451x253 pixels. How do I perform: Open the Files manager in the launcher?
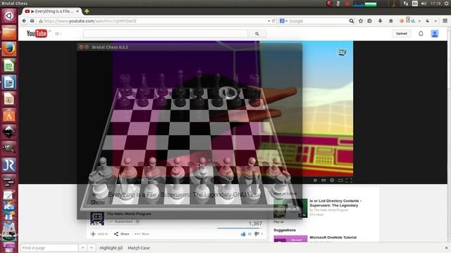click(x=9, y=32)
